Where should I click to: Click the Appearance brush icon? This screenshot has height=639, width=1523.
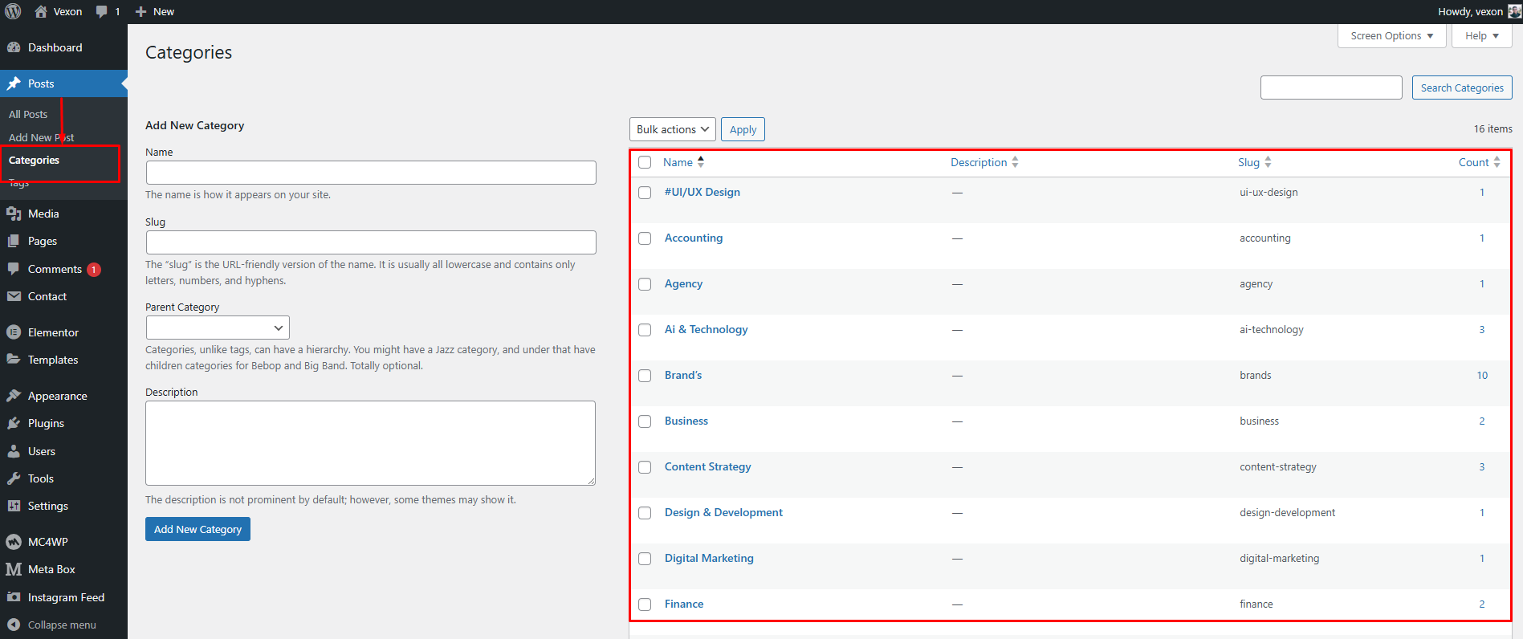[x=14, y=396]
